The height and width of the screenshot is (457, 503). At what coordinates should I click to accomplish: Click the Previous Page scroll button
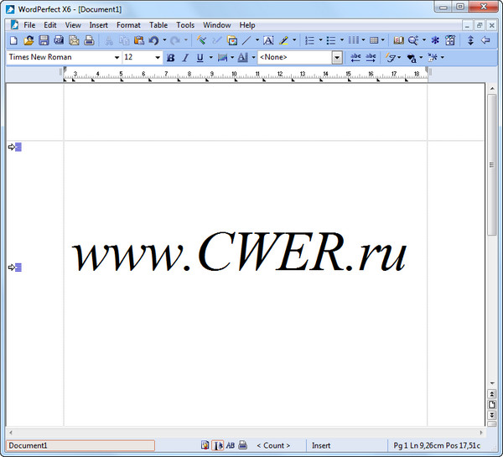pos(491,394)
